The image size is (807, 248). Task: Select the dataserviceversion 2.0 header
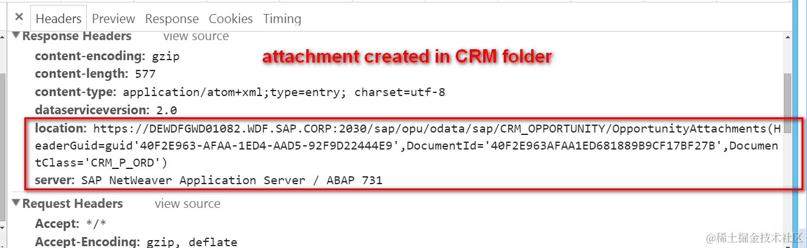[x=106, y=111]
